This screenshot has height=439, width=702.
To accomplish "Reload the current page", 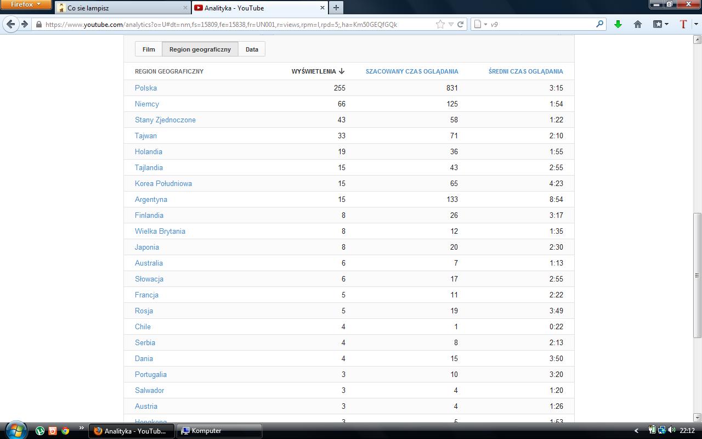I will (461, 24).
